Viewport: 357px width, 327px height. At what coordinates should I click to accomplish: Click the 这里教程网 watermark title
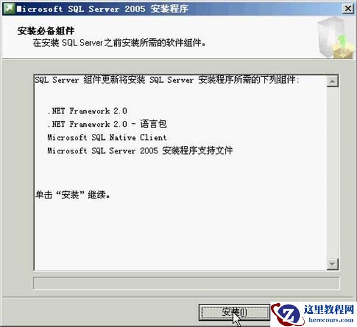[x=329, y=309]
